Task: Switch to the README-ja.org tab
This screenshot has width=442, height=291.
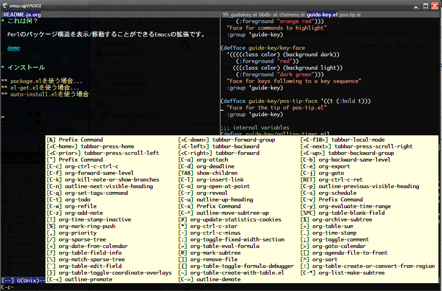Action: pos(22,14)
